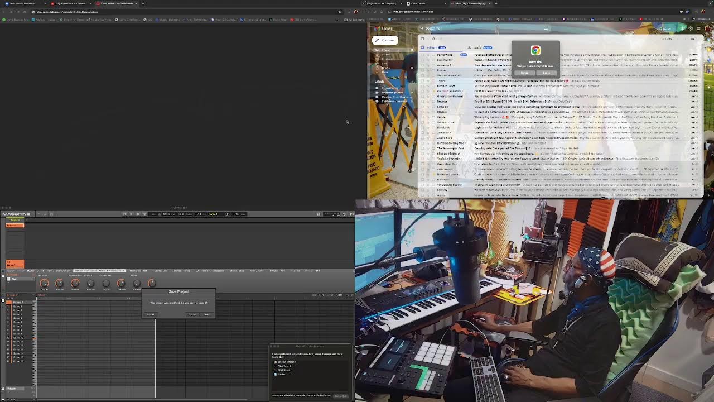Image resolution: width=714 pixels, height=402 pixels.
Task: Toggle checkbox for Amanda A first email
Action: [422, 65]
